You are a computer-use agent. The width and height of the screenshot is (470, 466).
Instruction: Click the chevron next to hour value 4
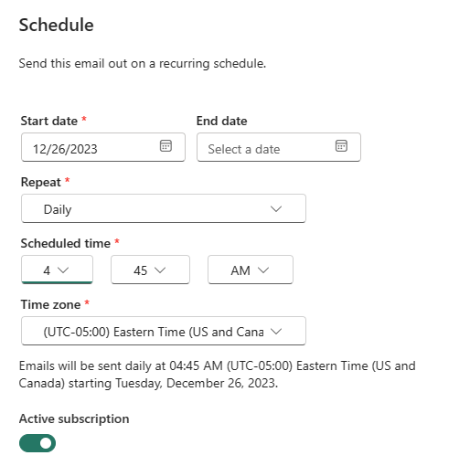[x=63, y=270]
